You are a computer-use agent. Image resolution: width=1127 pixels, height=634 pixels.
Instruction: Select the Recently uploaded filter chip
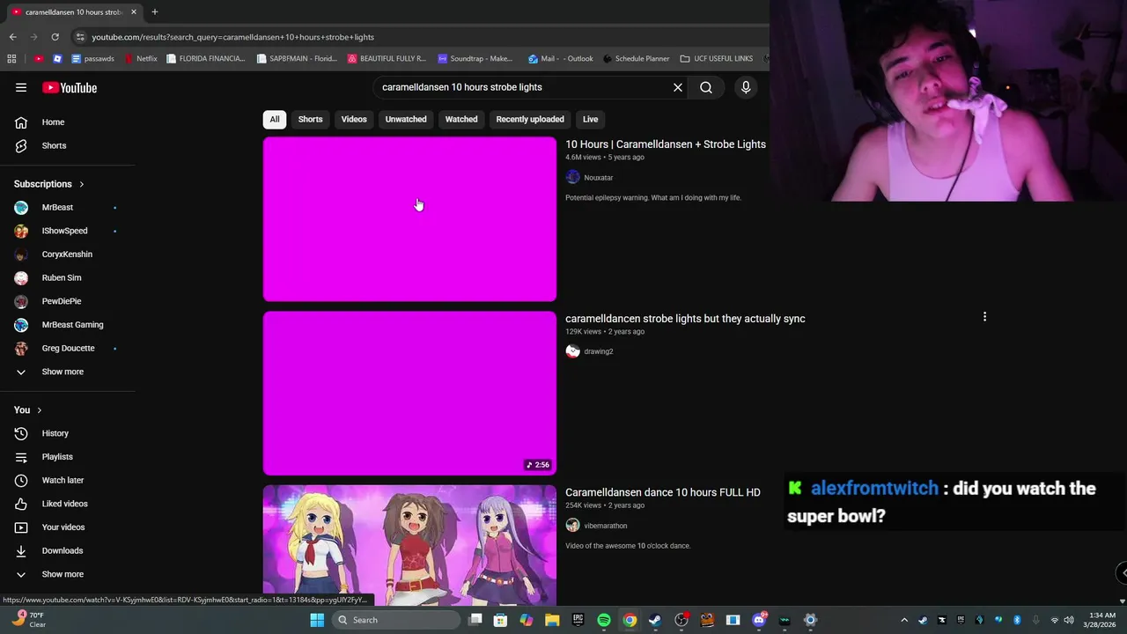(x=530, y=119)
